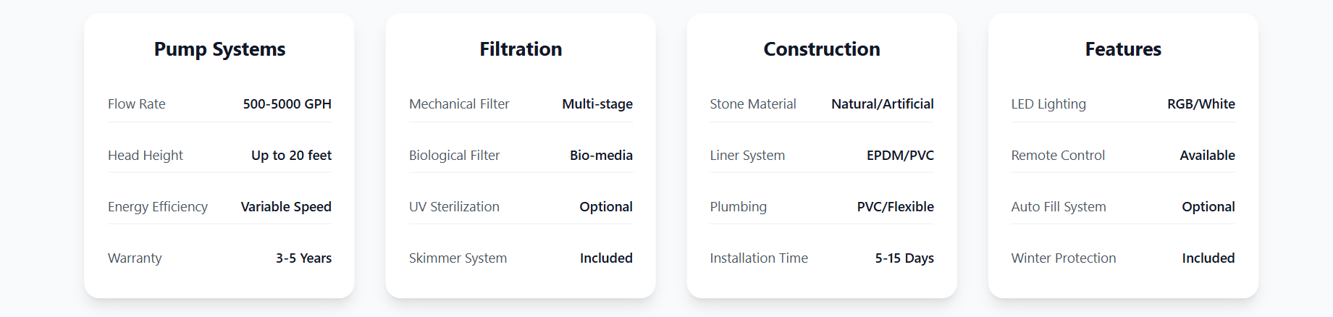Screen dimensions: 1333x317
Task: Click the Winter Protection label
Action: pyautogui.click(x=1064, y=258)
